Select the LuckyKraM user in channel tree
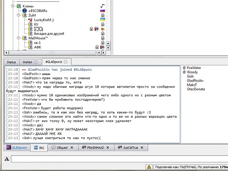Image resolution: width=228 pixels, height=171 pixels. pos(44,20)
